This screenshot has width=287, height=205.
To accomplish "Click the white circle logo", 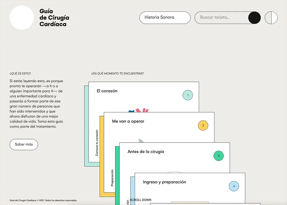I will 22,18.
